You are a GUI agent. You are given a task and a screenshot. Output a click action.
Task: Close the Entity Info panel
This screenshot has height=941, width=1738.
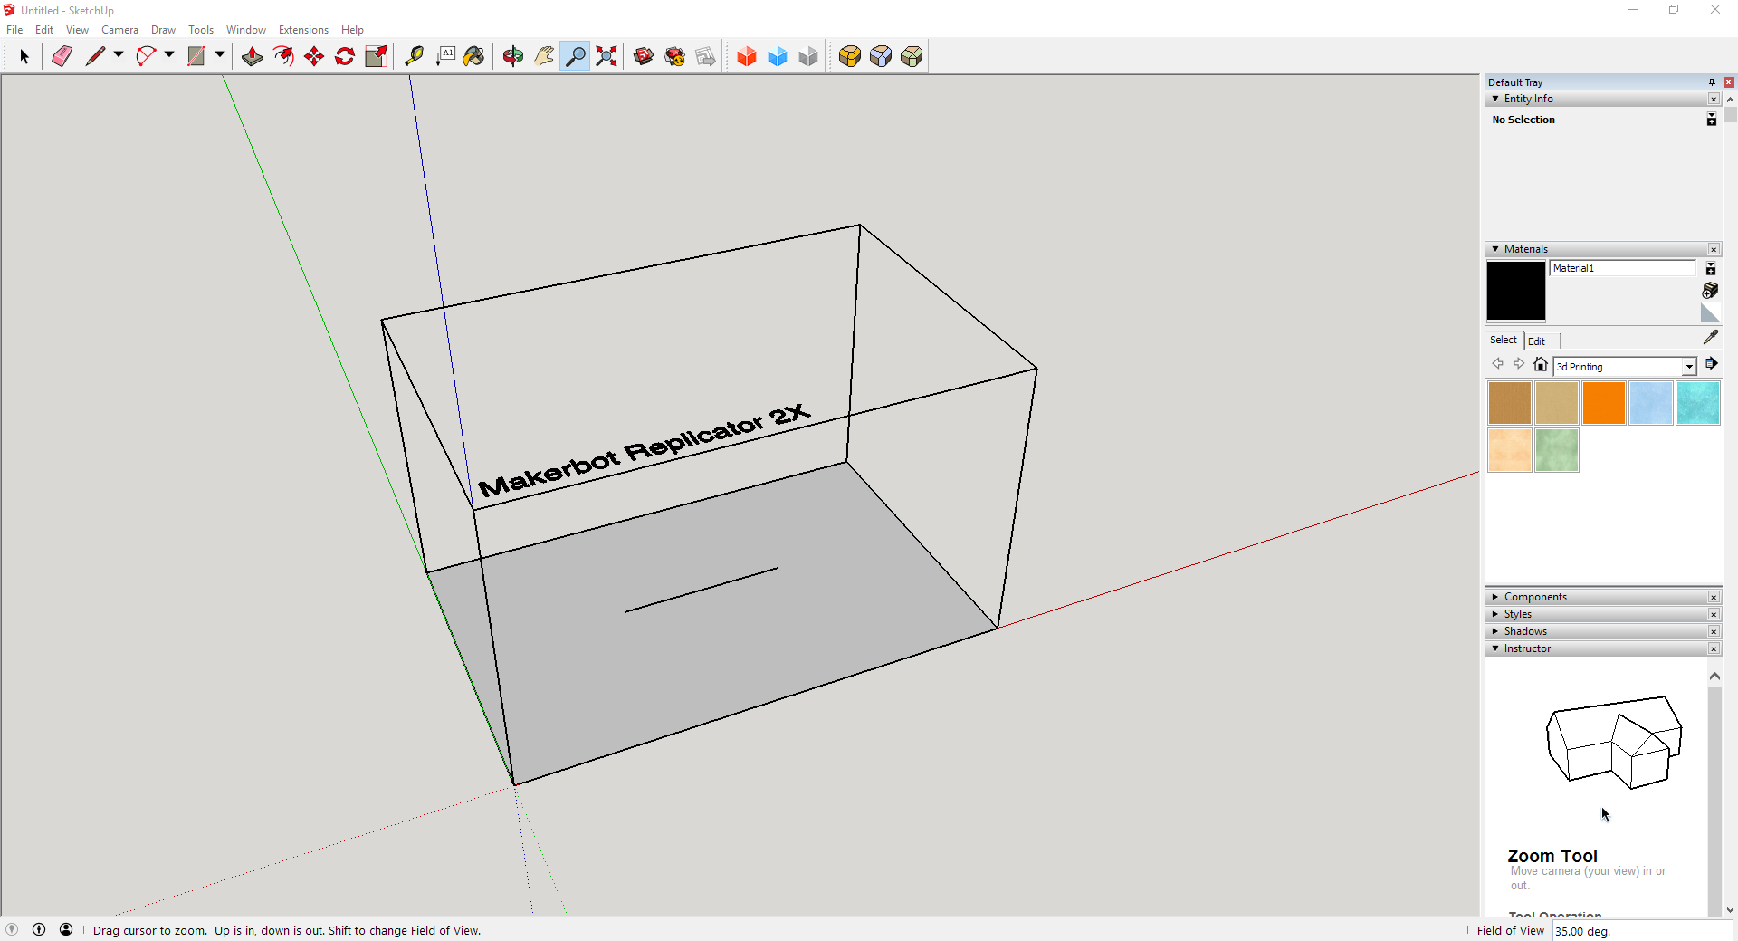coord(1714,99)
